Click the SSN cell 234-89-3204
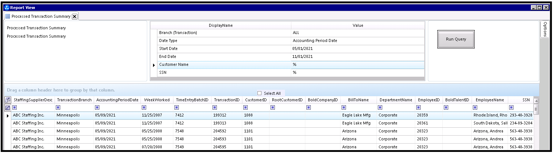553x153 pixels. (x=521, y=123)
